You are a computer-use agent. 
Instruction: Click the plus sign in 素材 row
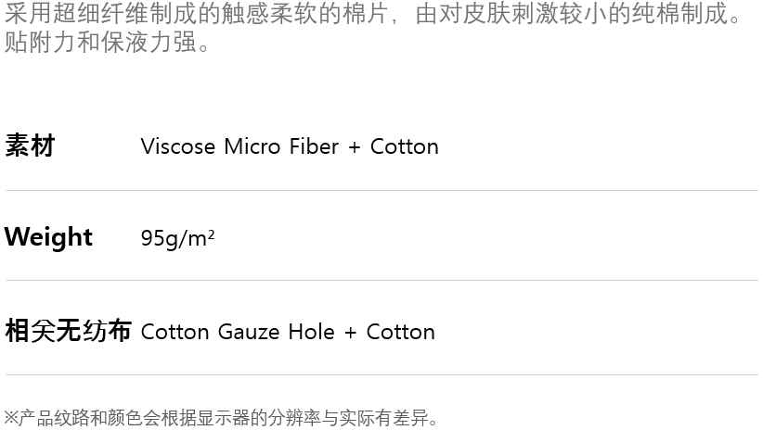(x=355, y=147)
